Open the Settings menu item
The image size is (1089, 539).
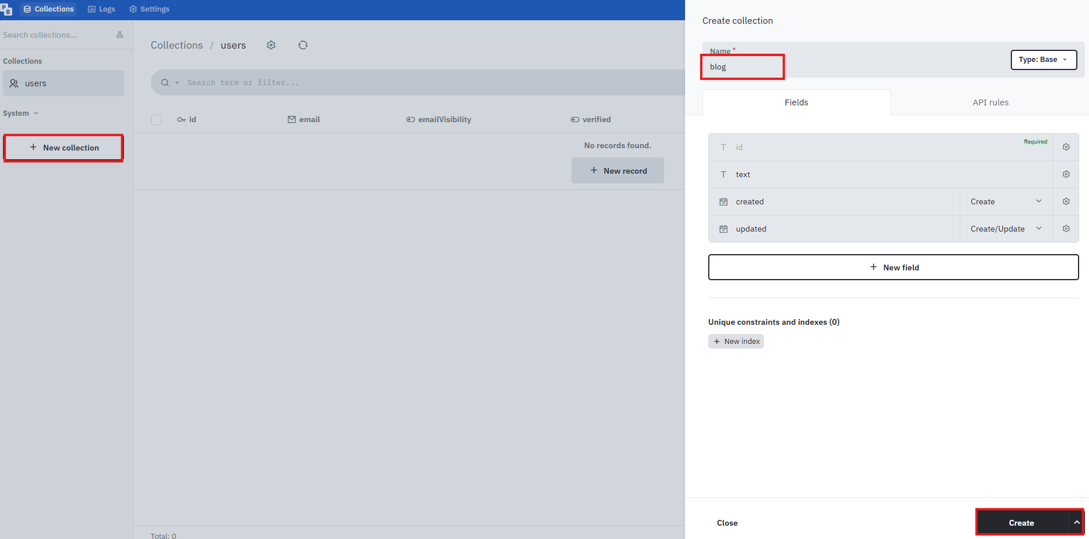coord(150,9)
